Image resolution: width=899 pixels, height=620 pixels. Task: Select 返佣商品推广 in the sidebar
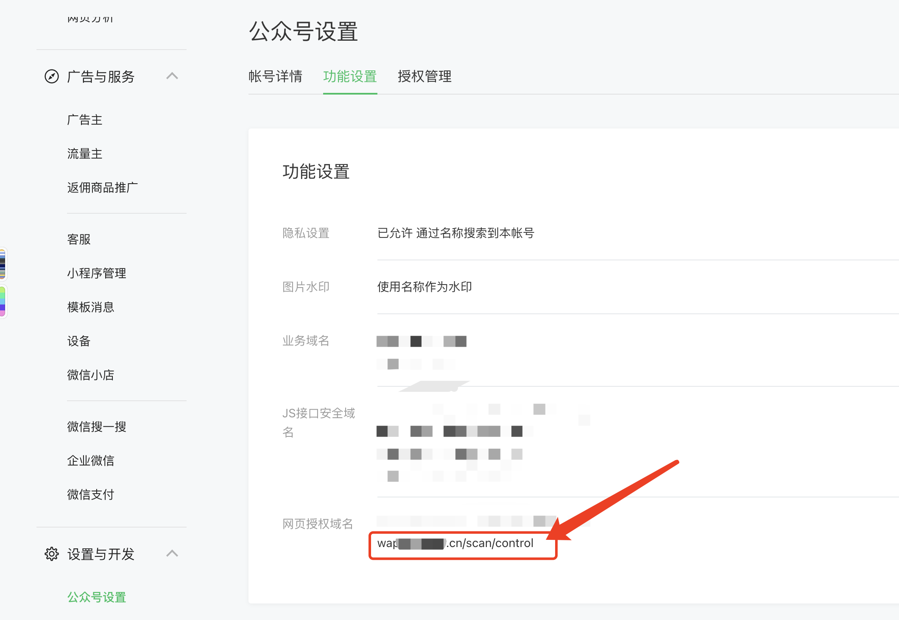[x=102, y=188]
